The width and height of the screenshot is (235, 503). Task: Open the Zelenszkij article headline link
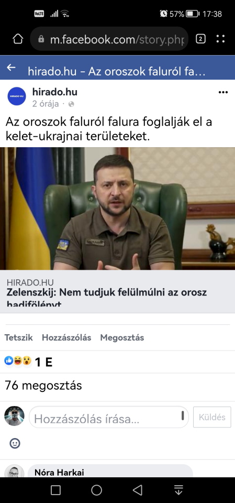pos(107,298)
